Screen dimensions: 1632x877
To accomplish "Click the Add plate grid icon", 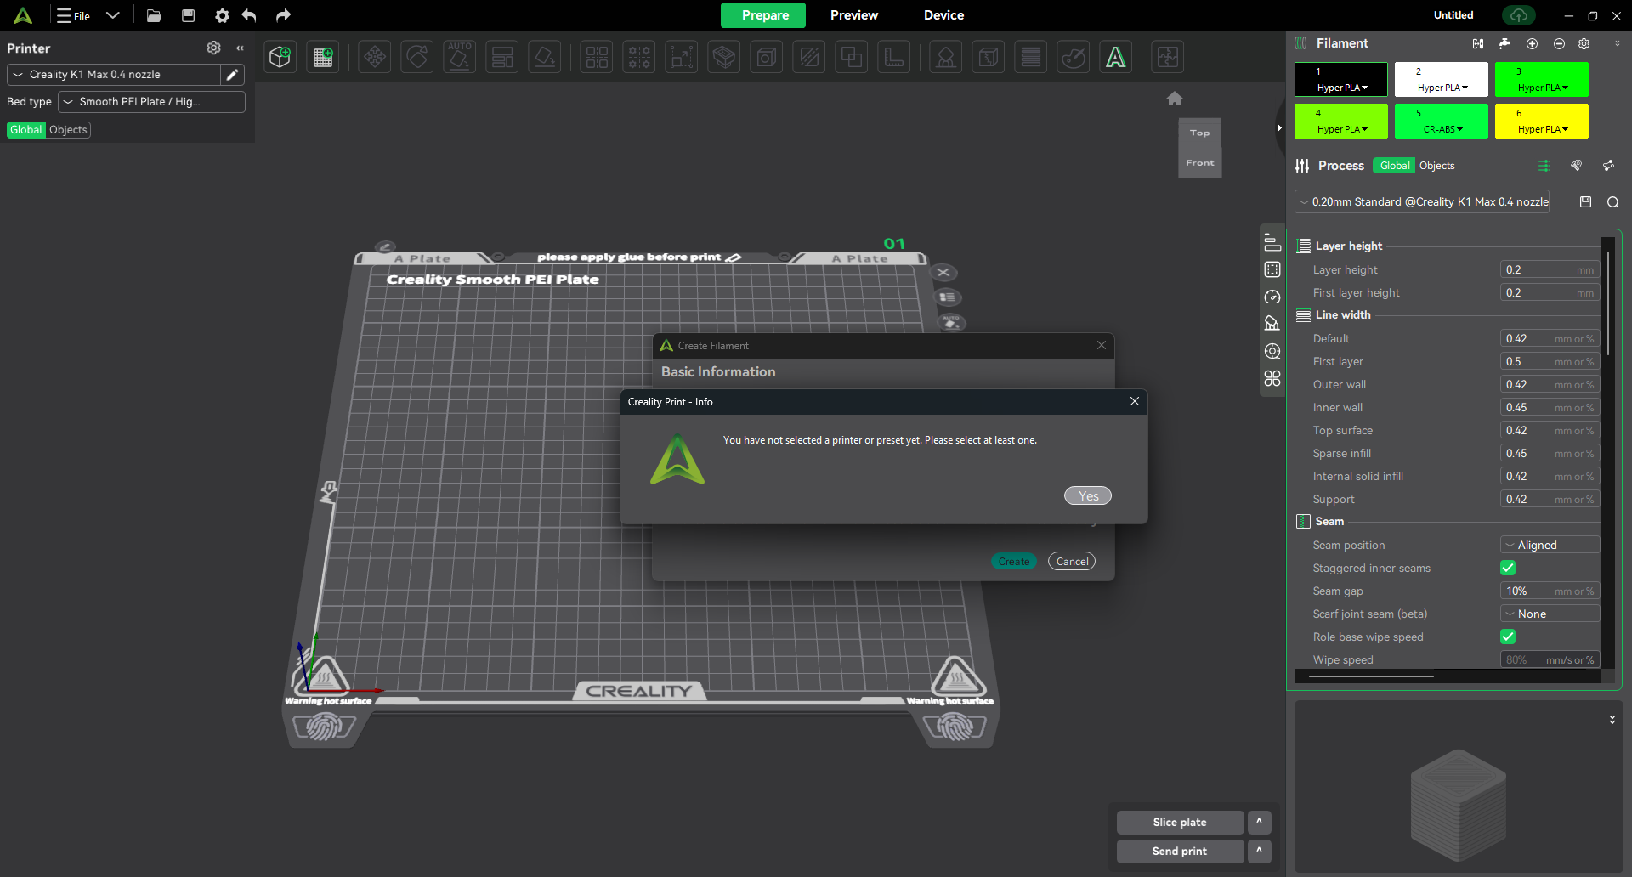I will coord(323,57).
